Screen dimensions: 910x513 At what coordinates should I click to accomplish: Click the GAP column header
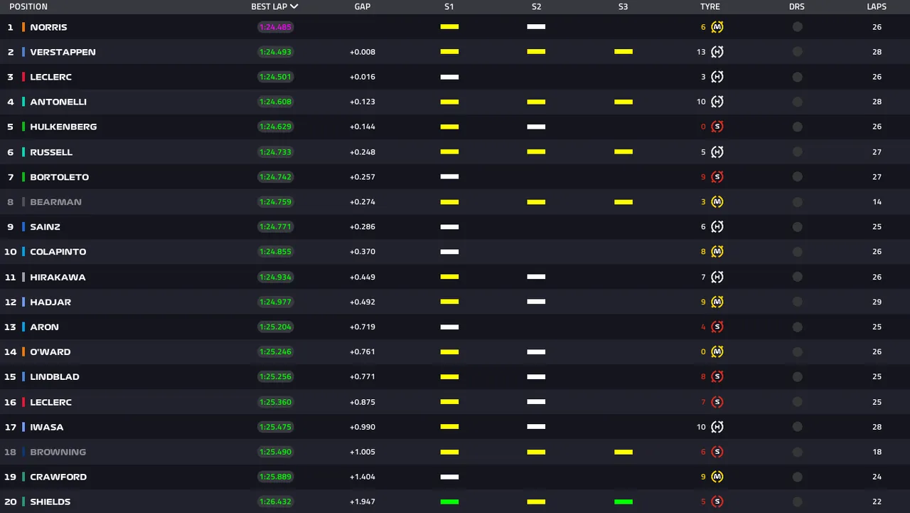[362, 6]
